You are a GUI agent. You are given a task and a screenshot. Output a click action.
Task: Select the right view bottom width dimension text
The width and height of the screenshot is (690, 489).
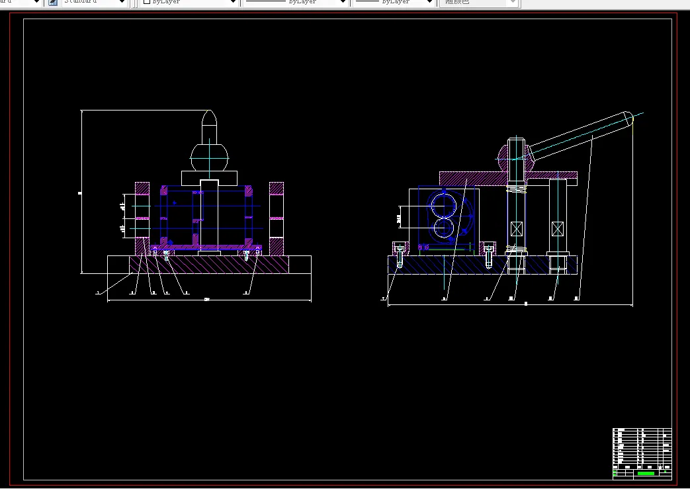click(x=526, y=303)
